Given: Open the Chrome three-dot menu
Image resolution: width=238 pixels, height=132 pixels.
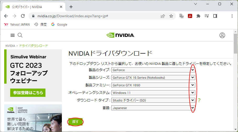Looking at the screenshot, I should pyautogui.click(x=232, y=16).
